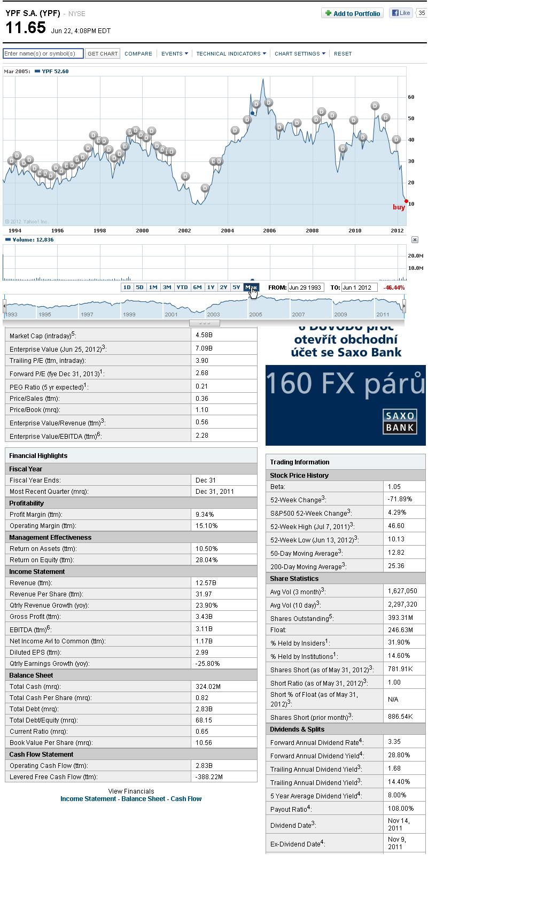Expand the EVENTS dropdown

tap(175, 53)
